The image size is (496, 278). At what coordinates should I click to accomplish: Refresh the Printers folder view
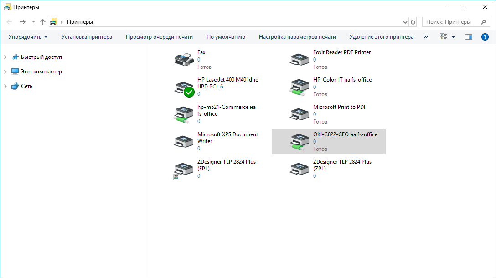(x=413, y=22)
